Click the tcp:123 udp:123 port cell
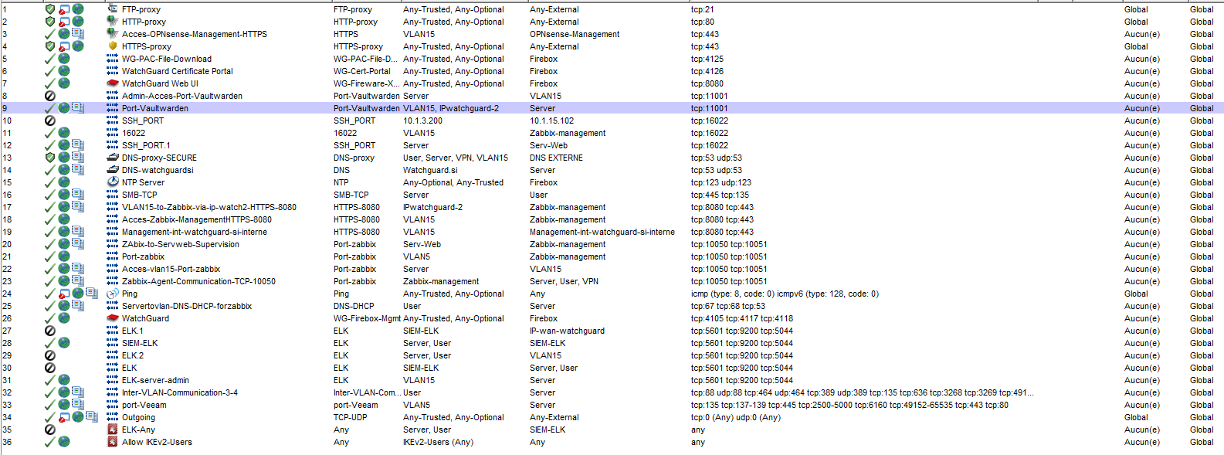The height and width of the screenshot is (455, 1224). tap(721, 182)
